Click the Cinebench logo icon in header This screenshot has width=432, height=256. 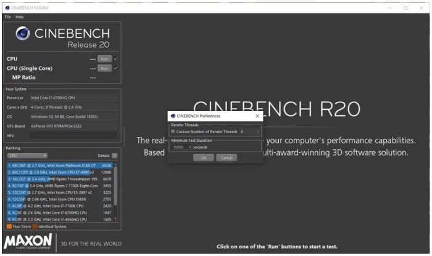point(23,33)
